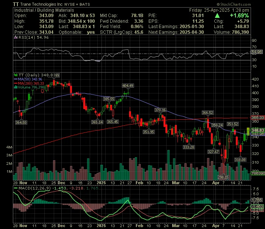Click the 54.96 RSI tag on right axis

coord(257,52)
